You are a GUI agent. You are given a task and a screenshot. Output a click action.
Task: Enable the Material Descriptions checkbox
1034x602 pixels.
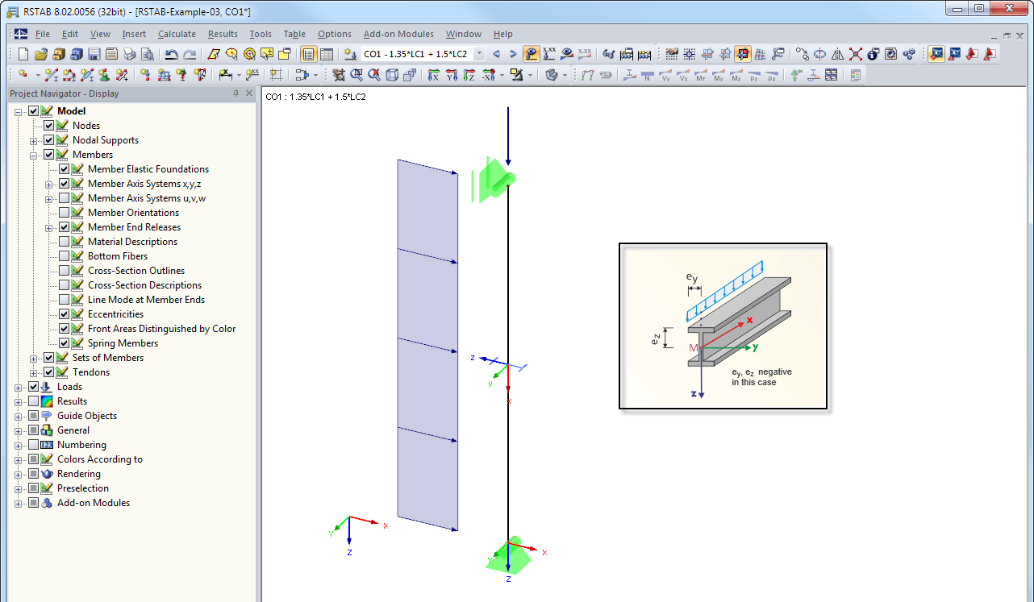(64, 242)
